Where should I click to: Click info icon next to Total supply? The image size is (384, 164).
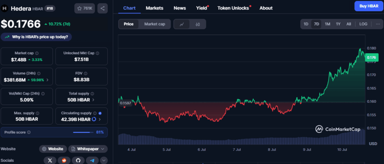click(92, 94)
